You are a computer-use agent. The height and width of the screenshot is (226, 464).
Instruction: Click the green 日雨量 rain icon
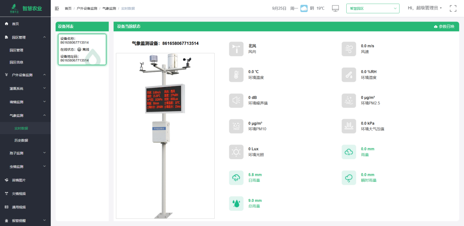pyautogui.click(x=236, y=177)
